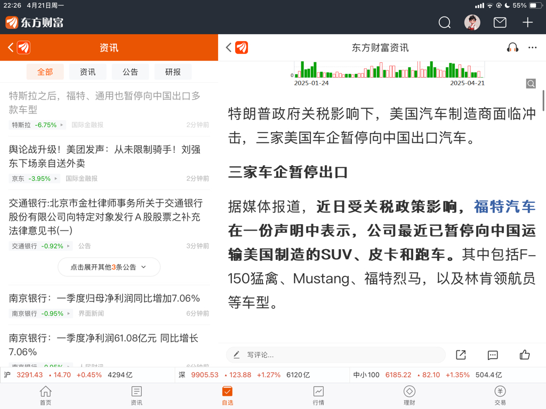Viewport: 546px width, 409px height.
Task: Tap the 2025-01-24 chart date label
Action: pyautogui.click(x=311, y=83)
